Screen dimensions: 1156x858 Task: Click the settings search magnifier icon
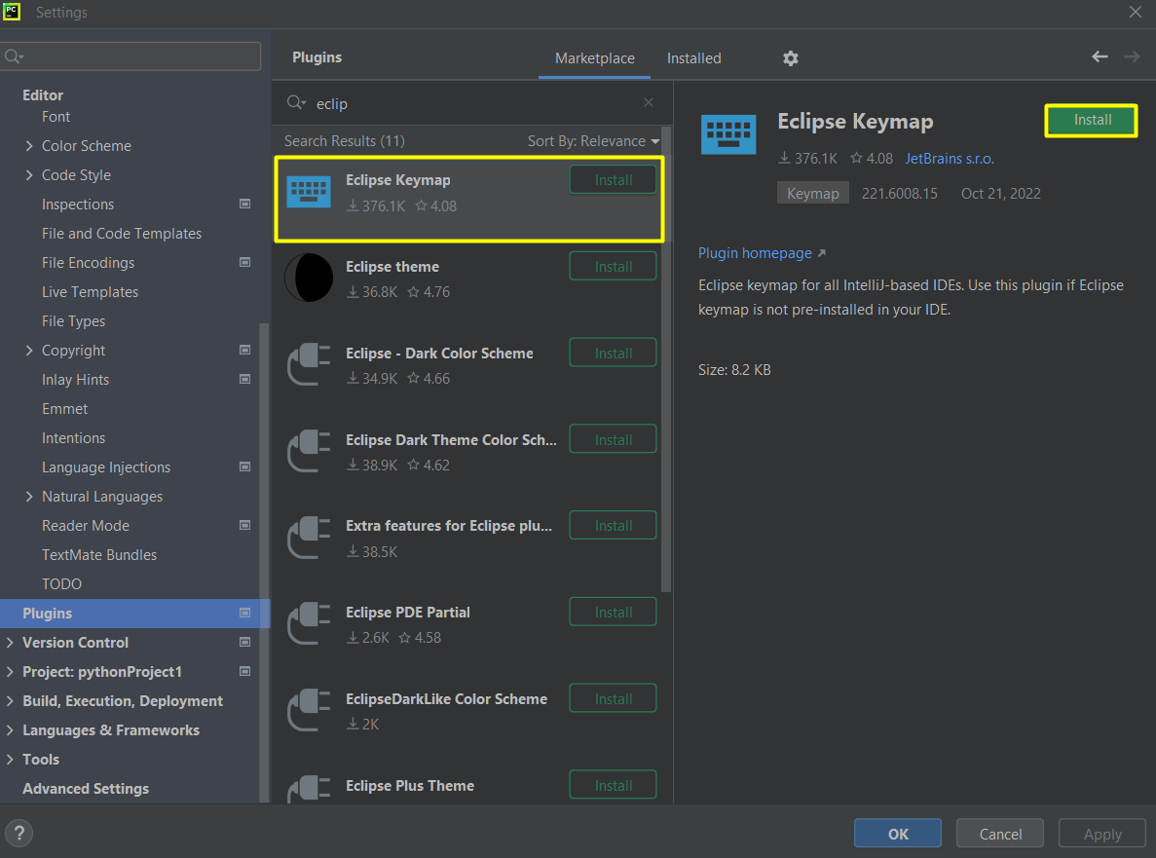(x=14, y=56)
